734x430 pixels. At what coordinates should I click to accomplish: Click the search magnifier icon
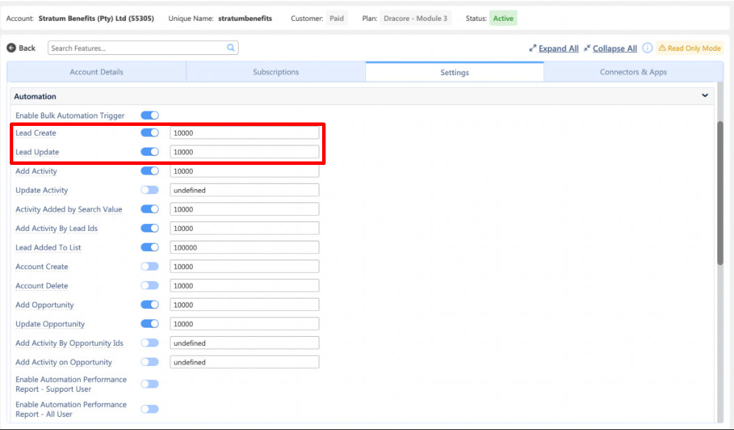tap(231, 48)
